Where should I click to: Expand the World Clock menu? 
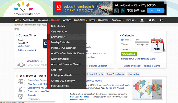coord(29,20)
